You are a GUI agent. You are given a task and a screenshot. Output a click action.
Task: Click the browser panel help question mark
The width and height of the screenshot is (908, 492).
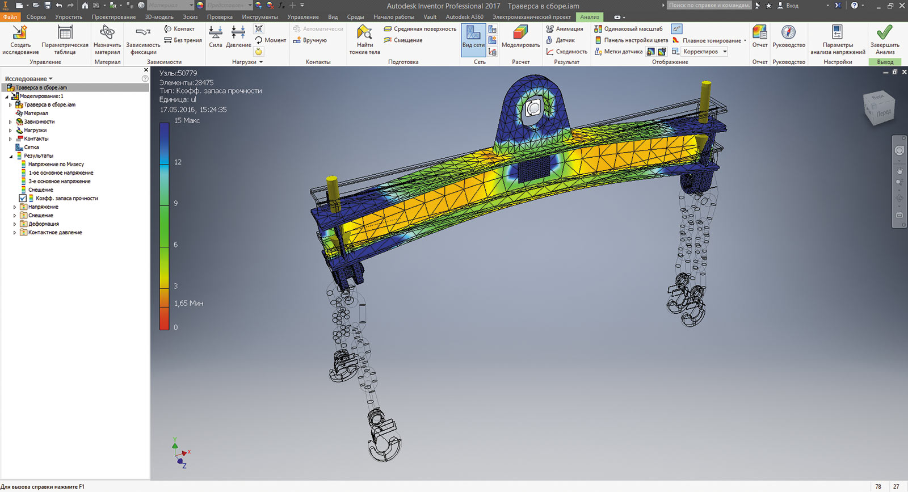[145, 78]
